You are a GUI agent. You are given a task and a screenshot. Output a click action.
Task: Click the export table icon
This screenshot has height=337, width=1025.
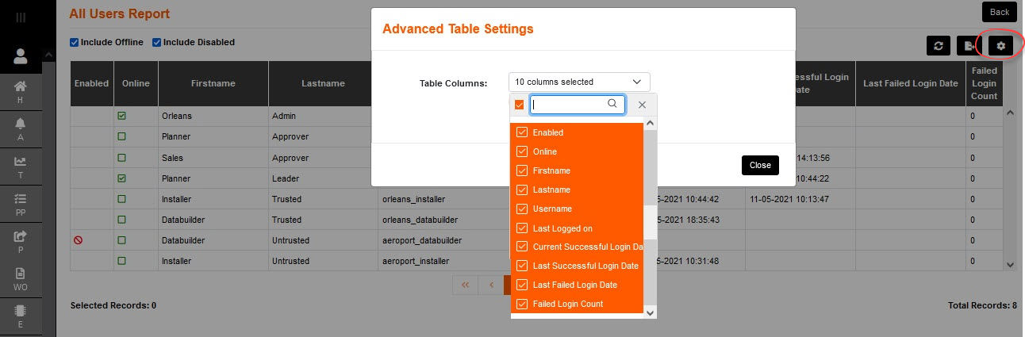[x=969, y=46]
